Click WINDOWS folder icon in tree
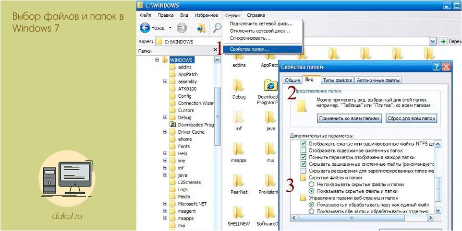The width and height of the screenshot is (462, 231). (165, 60)
